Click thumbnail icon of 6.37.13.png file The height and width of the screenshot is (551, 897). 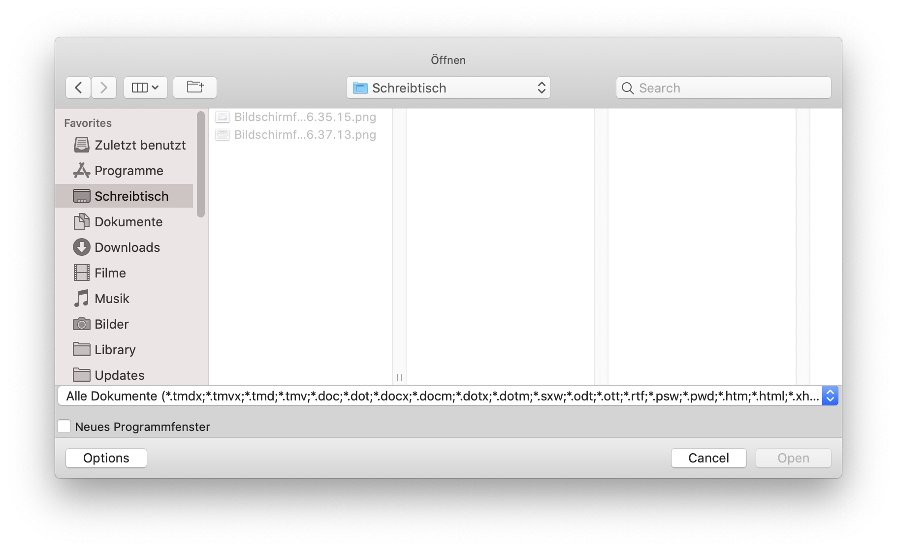click(x=223, y=135)
